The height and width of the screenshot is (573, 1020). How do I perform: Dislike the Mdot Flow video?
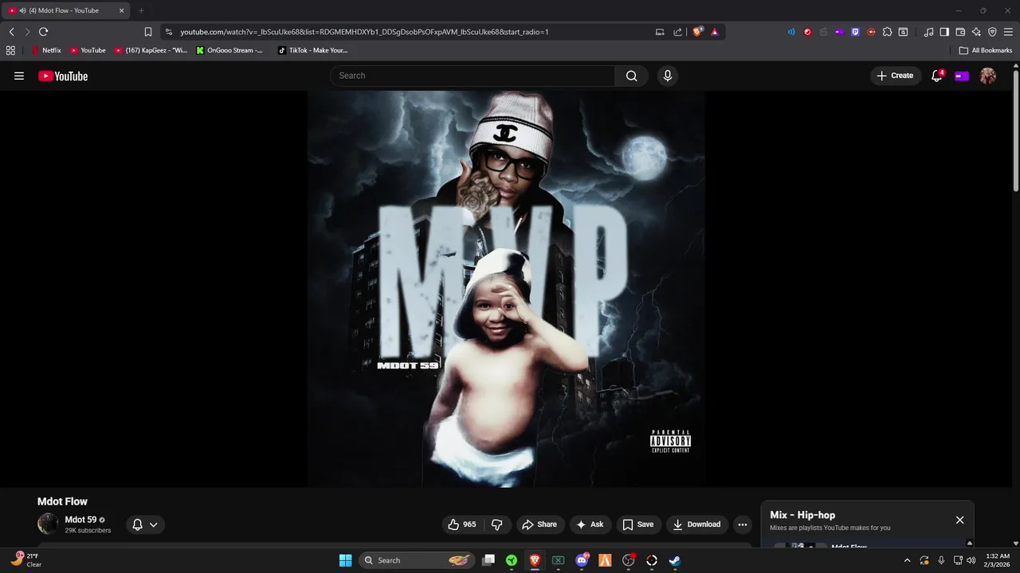click(x=497, y=524)
